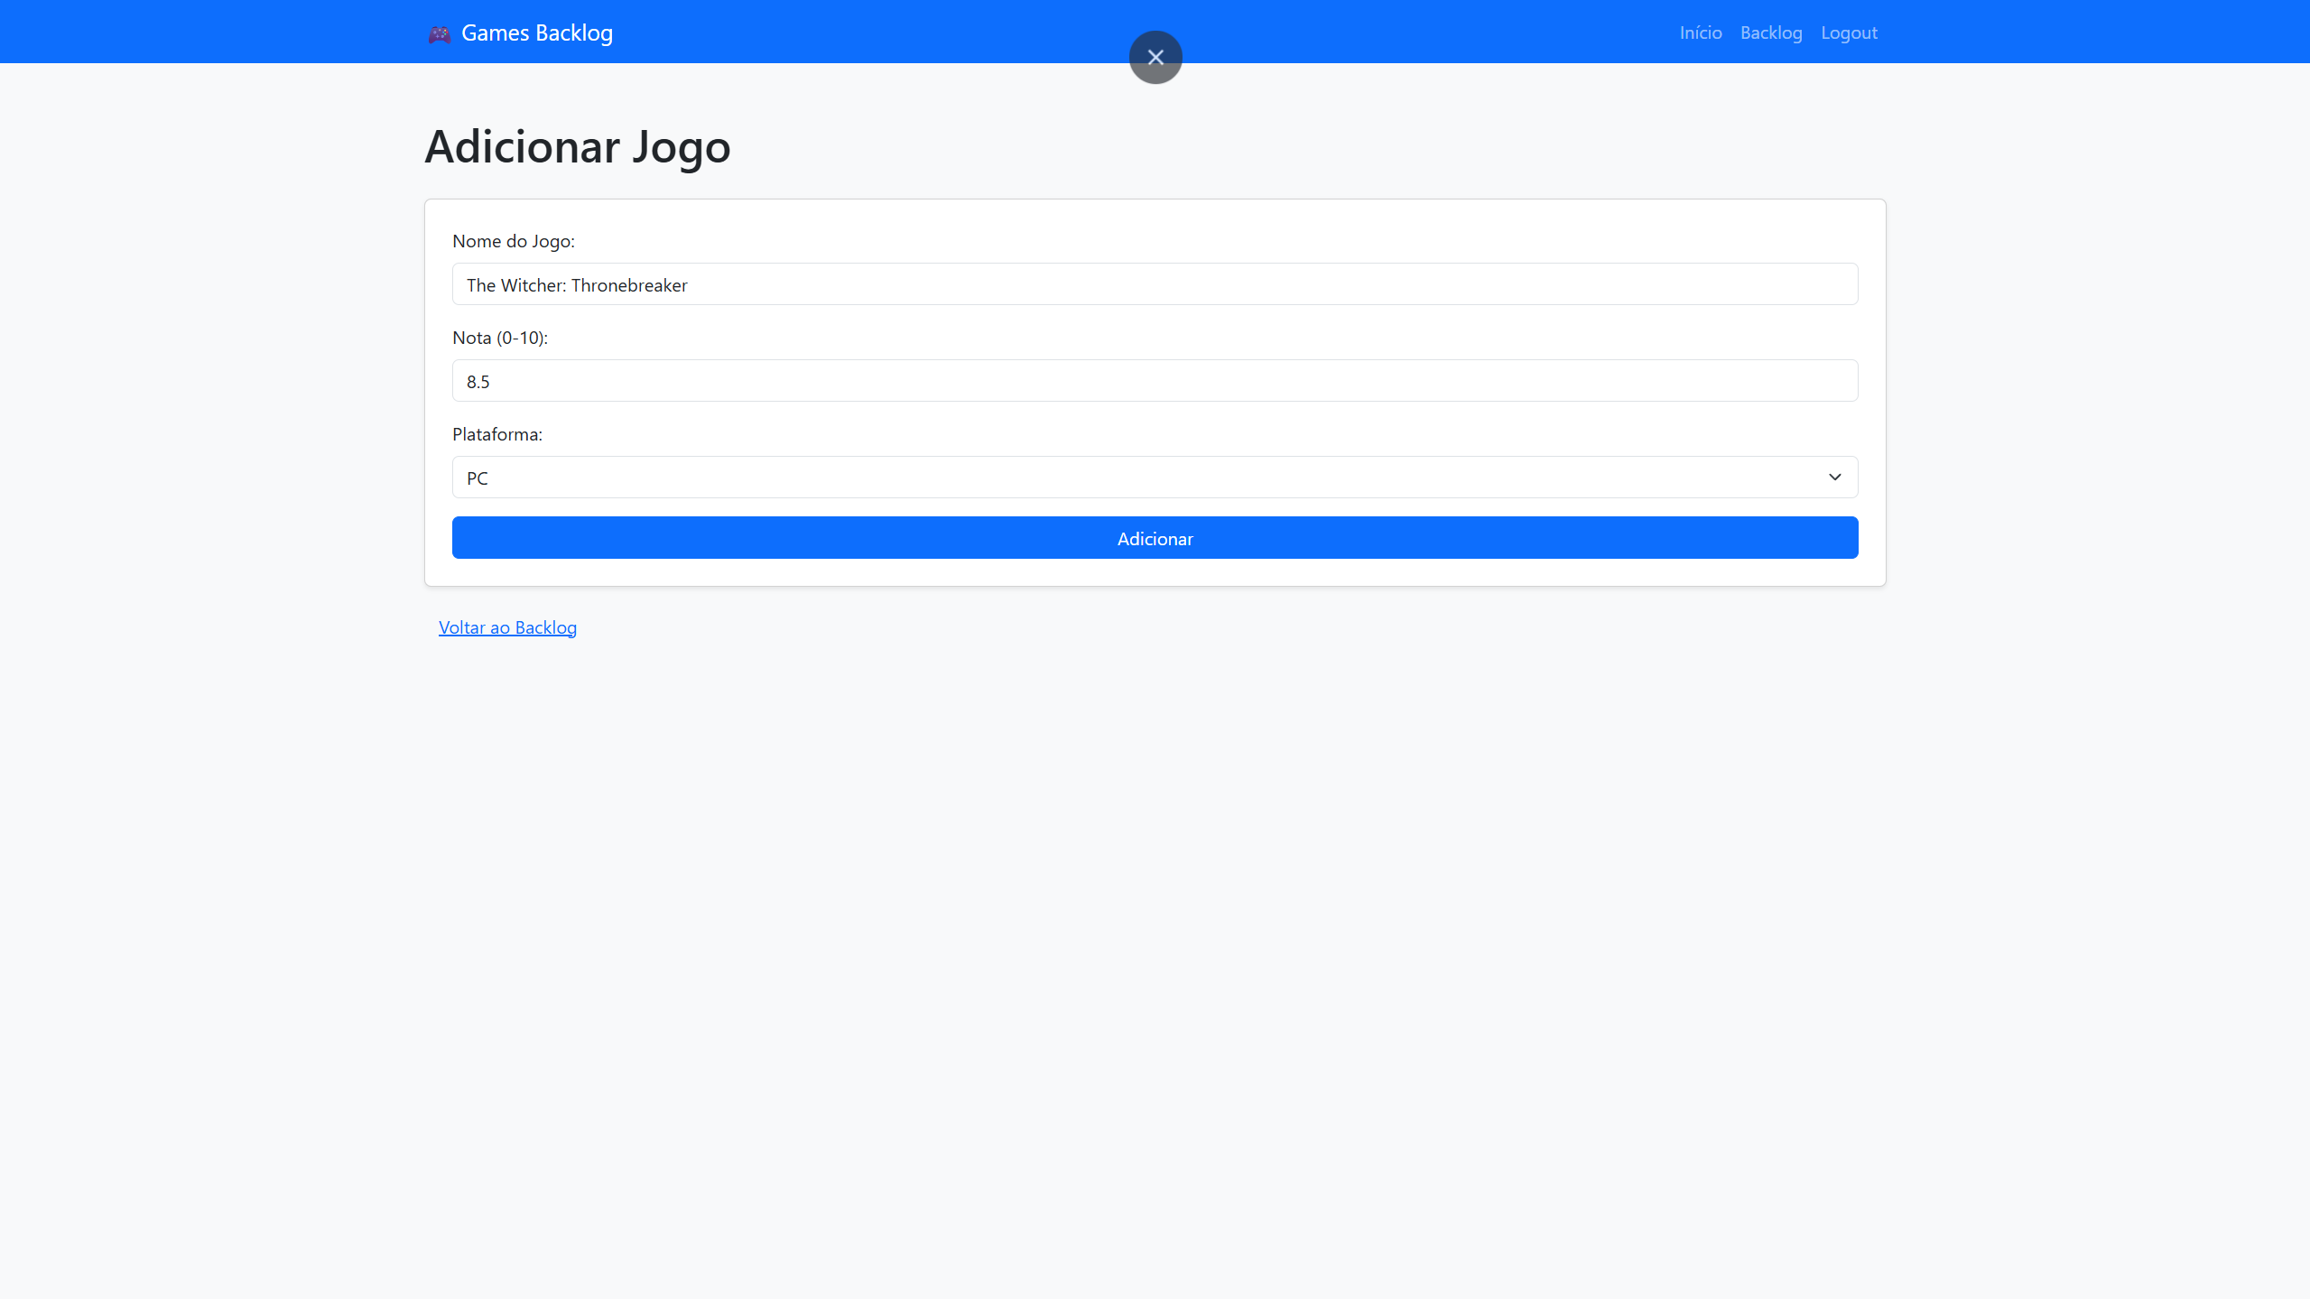Click the 8.5 value in the Nota field

coord(478,382)
